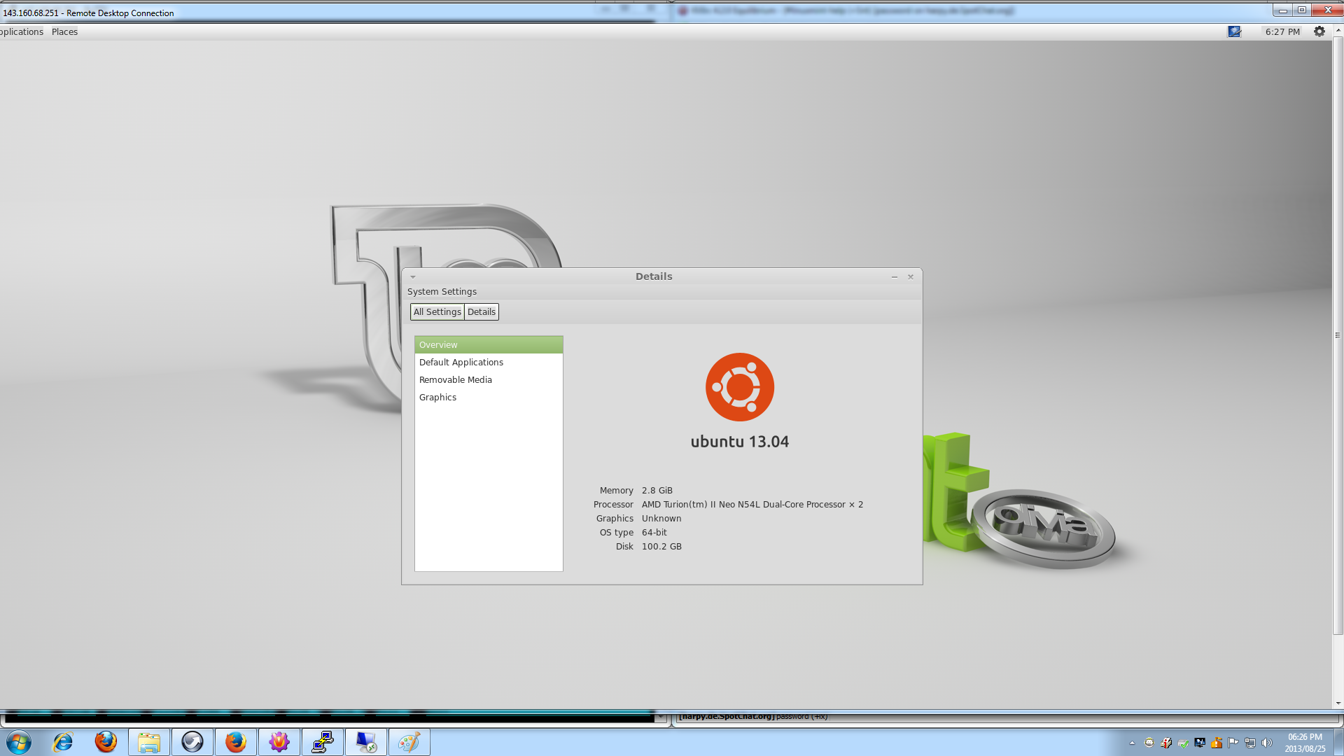Minimize the Details window
The width and height of the screenshot is (1344, 756).
click(x=894, y=277)
